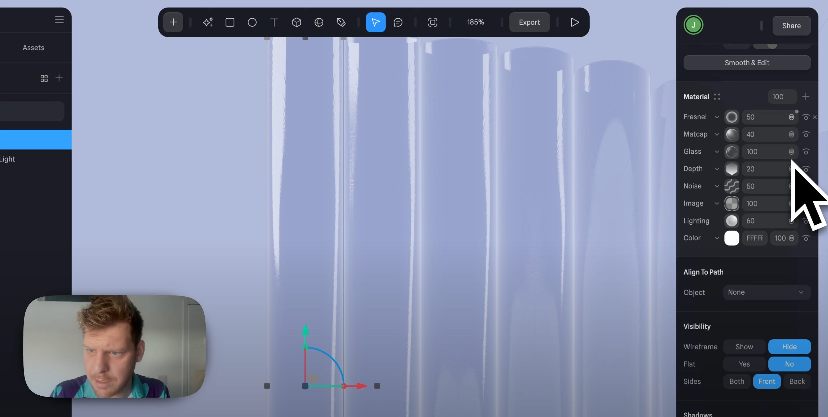Open the white Color swatch

pos(732,238)
